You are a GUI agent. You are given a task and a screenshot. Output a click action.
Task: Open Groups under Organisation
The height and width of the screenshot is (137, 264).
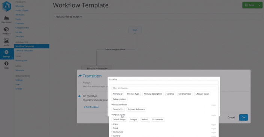point(19,89)
